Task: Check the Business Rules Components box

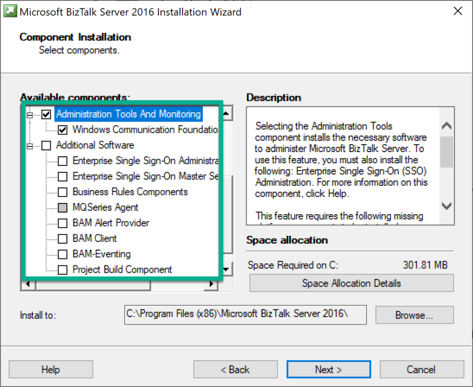Action: pos(63,192)
